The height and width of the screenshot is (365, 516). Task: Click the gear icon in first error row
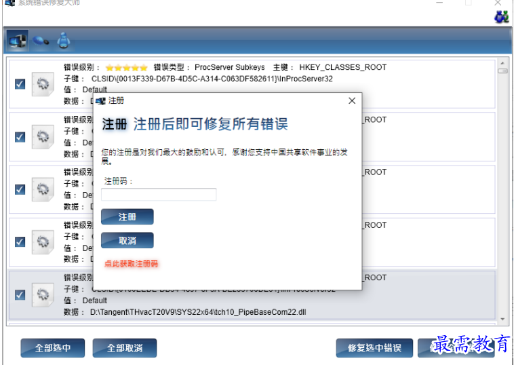(x=43, y=84)
